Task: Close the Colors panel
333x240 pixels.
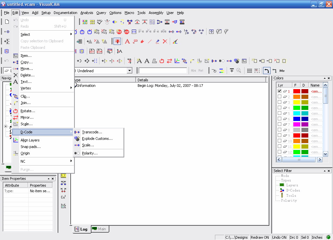Action: [x=329, y=78]
